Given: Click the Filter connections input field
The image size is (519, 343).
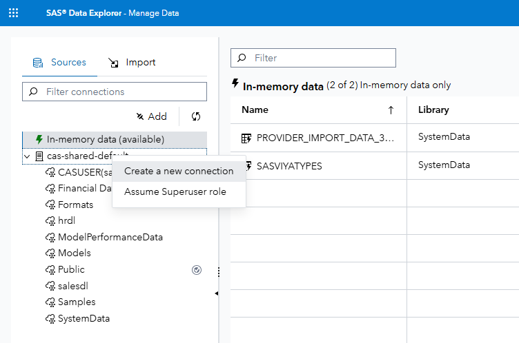Looking at the screenshot, I should click(x=115, y=92).
